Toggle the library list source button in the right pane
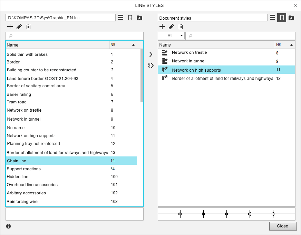 point(272,18)
